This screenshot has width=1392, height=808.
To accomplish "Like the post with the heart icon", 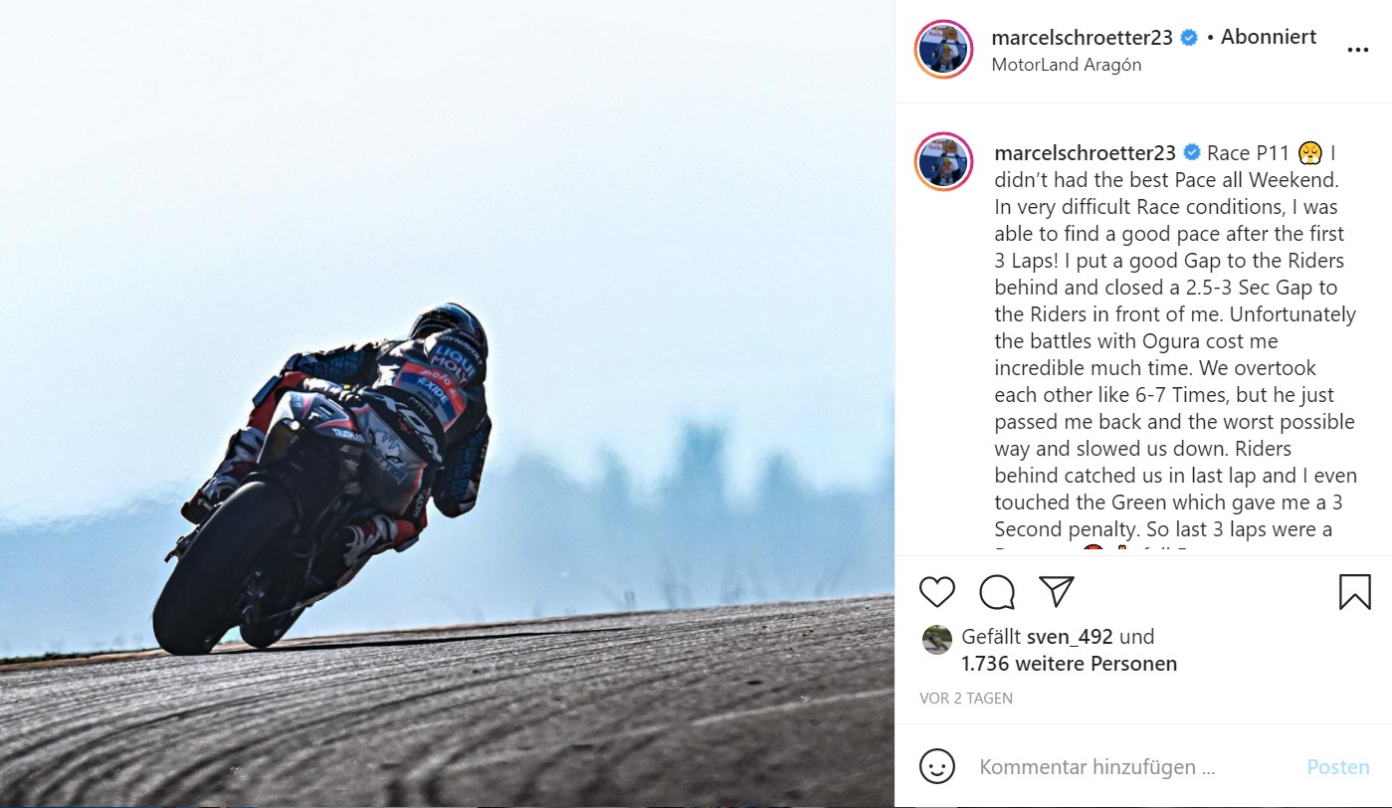I will 936,591.
